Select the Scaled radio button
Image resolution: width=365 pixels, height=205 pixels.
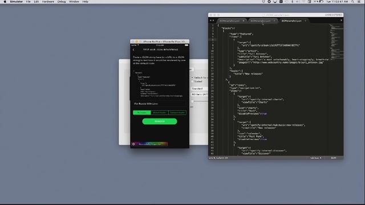pos(192,81)
